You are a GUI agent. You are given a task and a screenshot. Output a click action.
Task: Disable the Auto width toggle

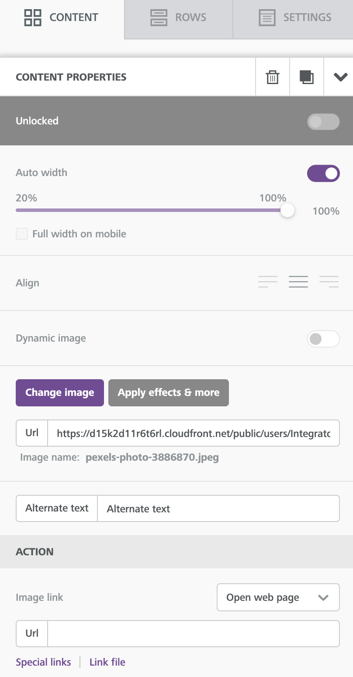click(x=323, y=173)
